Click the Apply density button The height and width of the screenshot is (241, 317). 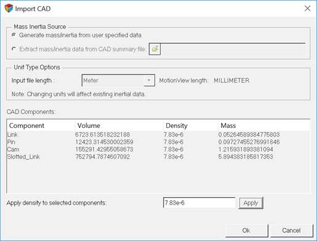pos(251,203)
